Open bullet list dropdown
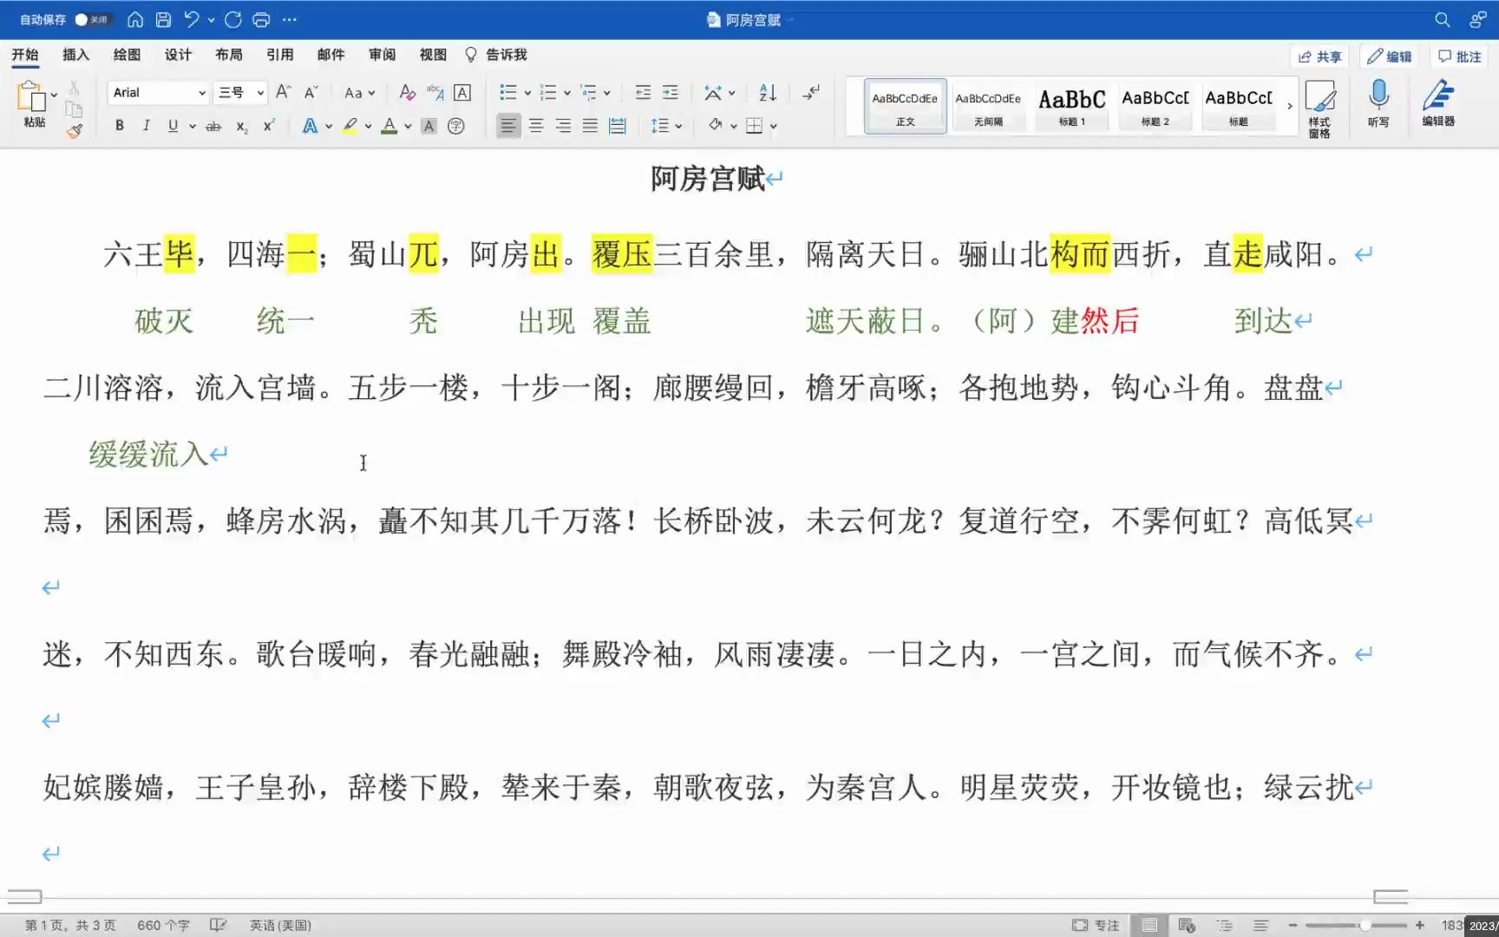 pos(527,93)
